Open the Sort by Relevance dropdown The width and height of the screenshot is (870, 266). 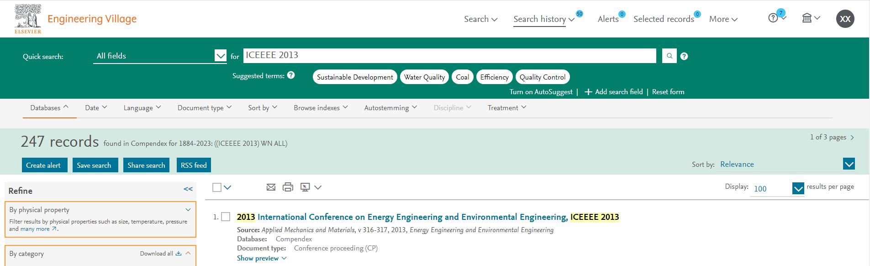[787, 164]
